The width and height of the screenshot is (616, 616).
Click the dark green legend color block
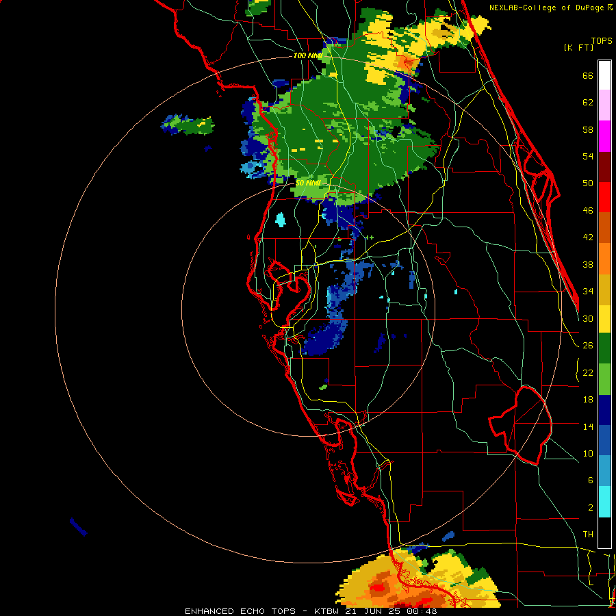point(604,348)
